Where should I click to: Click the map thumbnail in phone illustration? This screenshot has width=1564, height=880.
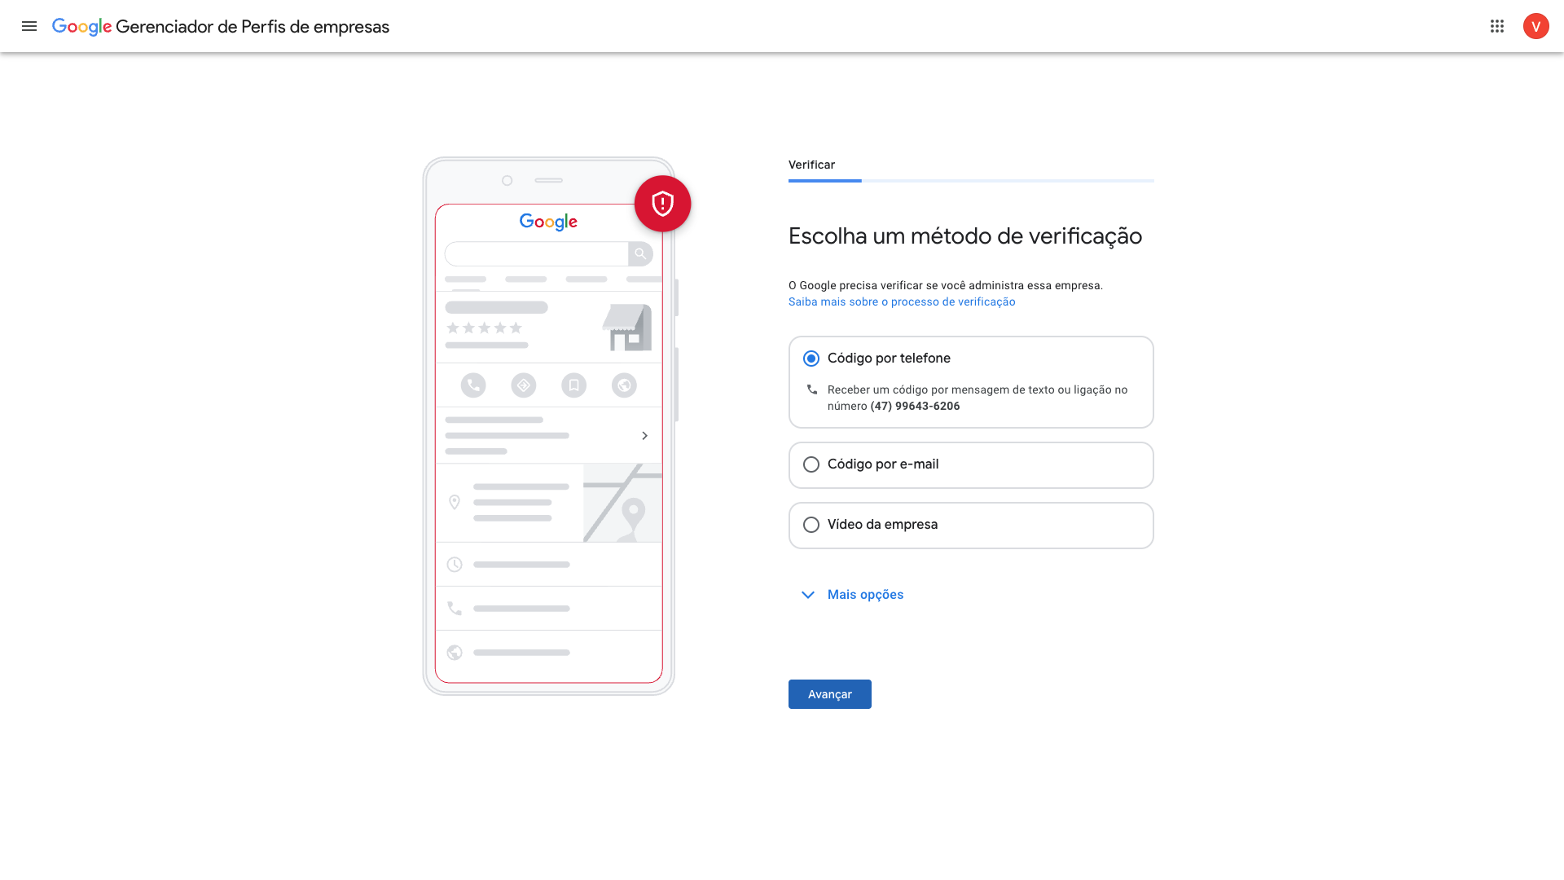(622, 503)
